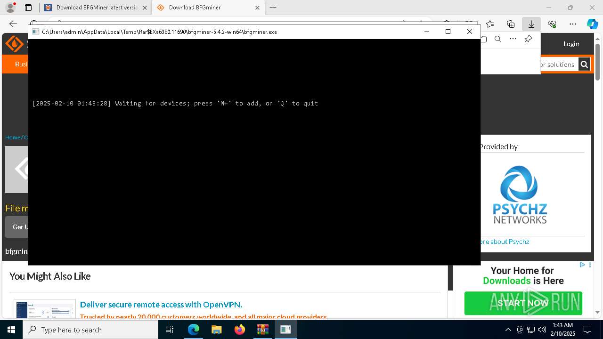Open Browser essentials heart icon
603x339 pixels.
coord(552,24)
